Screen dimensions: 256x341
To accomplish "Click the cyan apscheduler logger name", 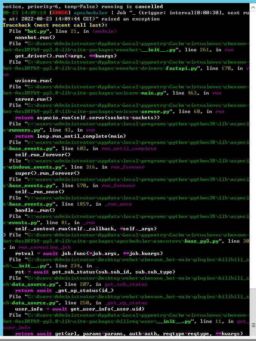I will click(x=90, y=13).
